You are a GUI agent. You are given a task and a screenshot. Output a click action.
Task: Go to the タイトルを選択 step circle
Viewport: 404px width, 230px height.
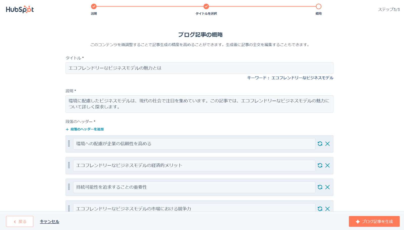(206, 6)
